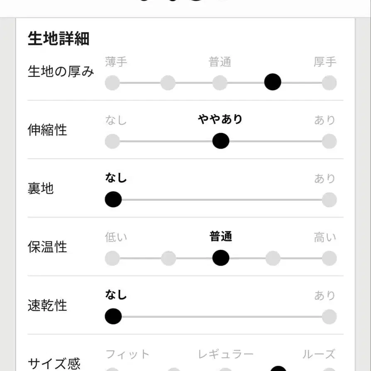
Task: Click the 生地詳細 section heading
Action: (x=59, y=38)
